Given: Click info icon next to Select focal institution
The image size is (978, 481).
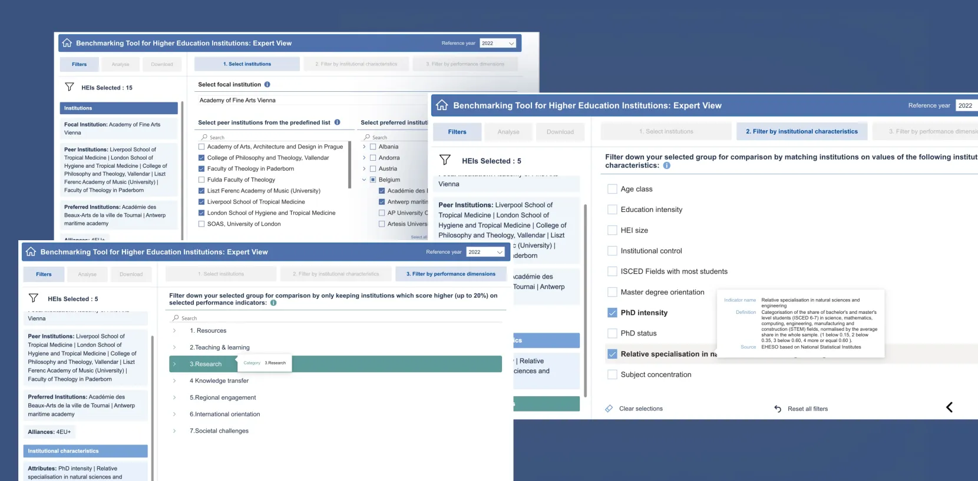Looking at the screenshot, I should pyautogui.click(x=267, y=85).
